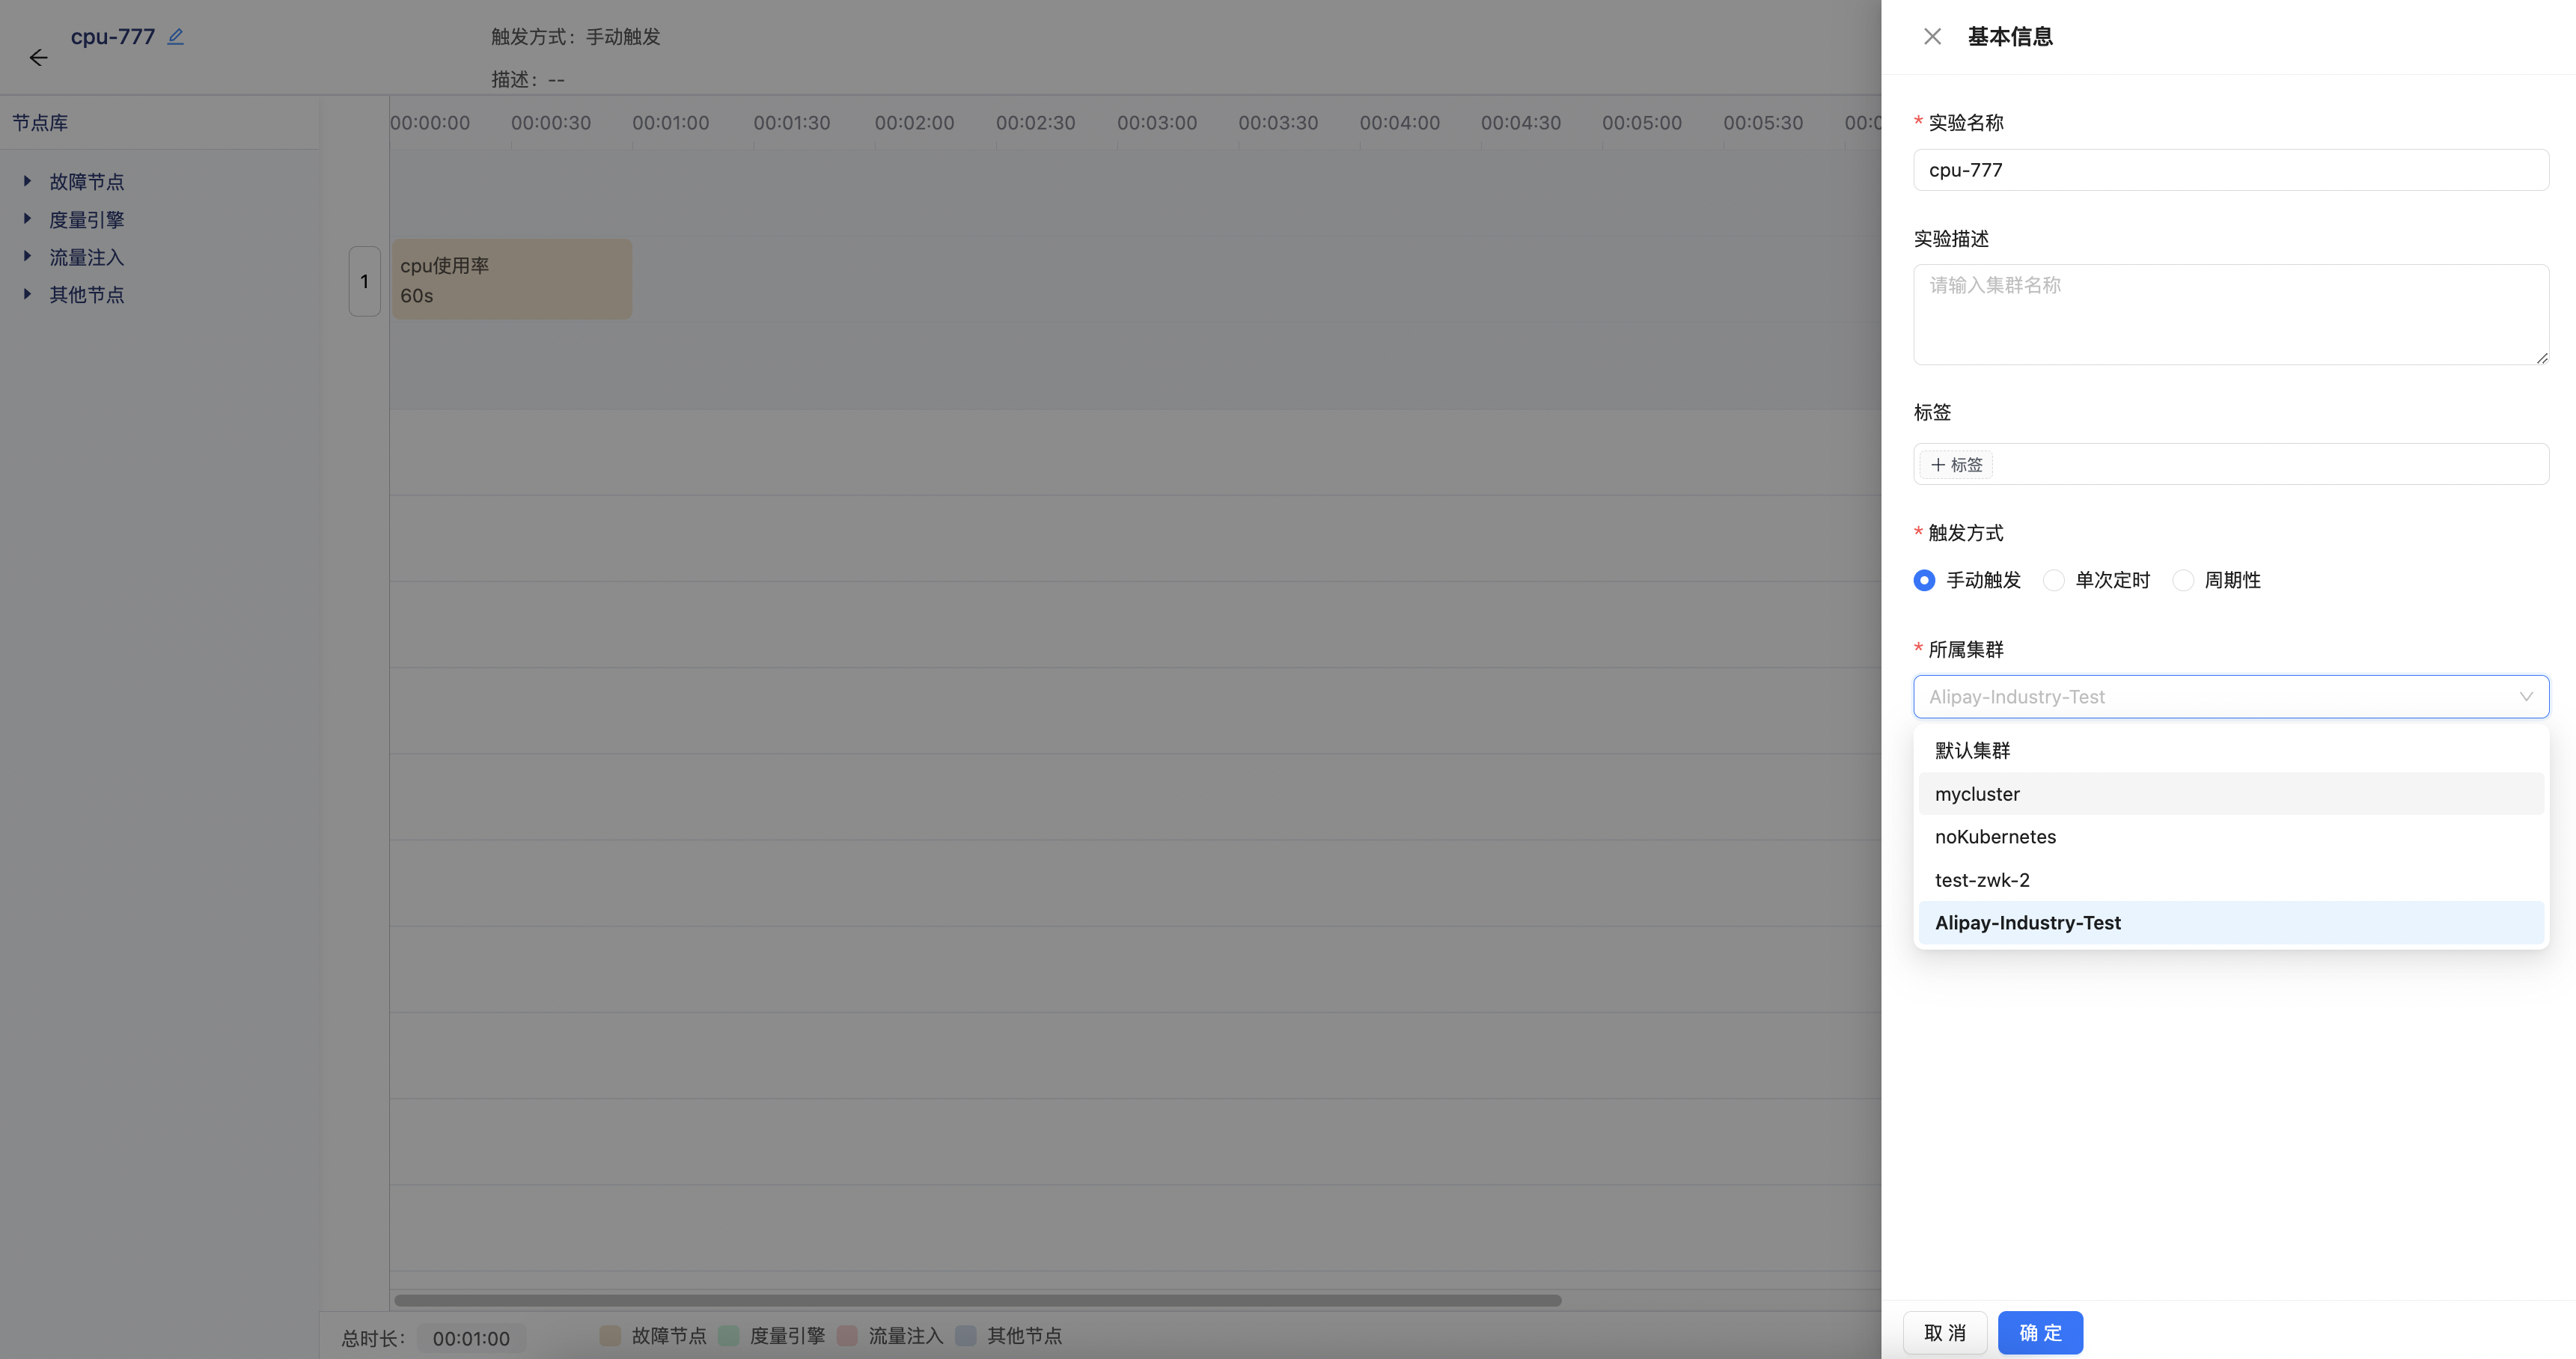Click the back arrow icon

click(38, 58)
